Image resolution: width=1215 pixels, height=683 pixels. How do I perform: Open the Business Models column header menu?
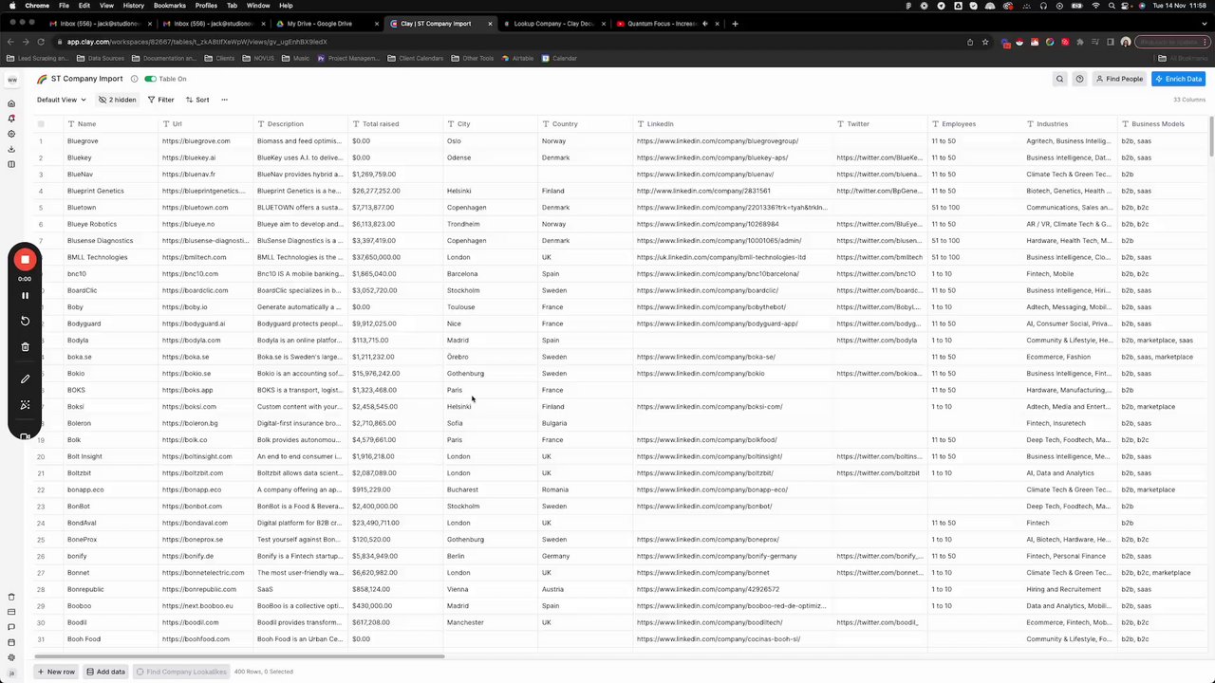(1164, 124)
